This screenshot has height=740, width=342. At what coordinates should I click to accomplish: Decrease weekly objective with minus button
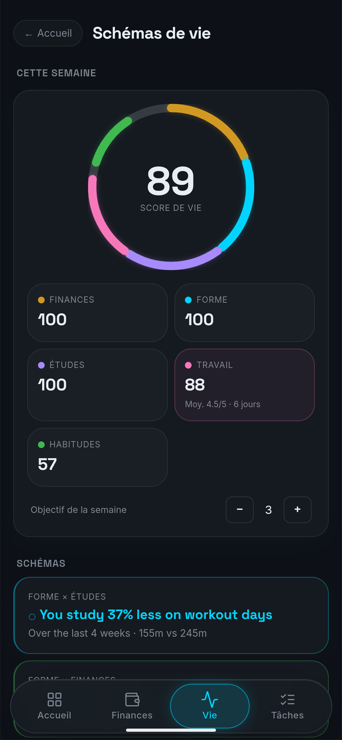pyautogui.click(x=239, y=510)
